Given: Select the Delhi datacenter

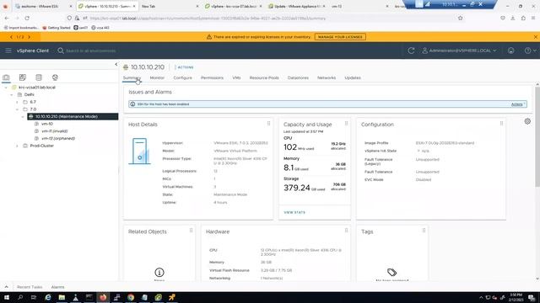Looking at the screenshot, I should [x=29, y=94].
